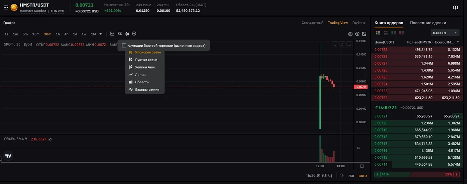
Task: Click the null symbol beside volume SMA
Action: click(50, 139)
